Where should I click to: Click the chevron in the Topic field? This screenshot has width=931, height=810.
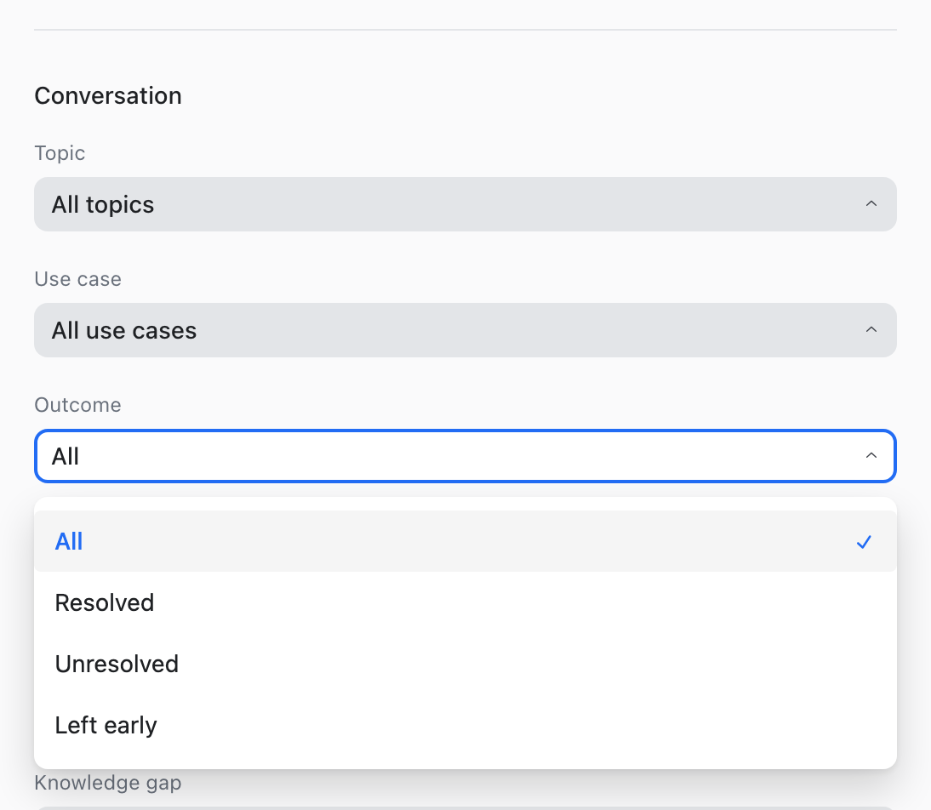point(871,203)
